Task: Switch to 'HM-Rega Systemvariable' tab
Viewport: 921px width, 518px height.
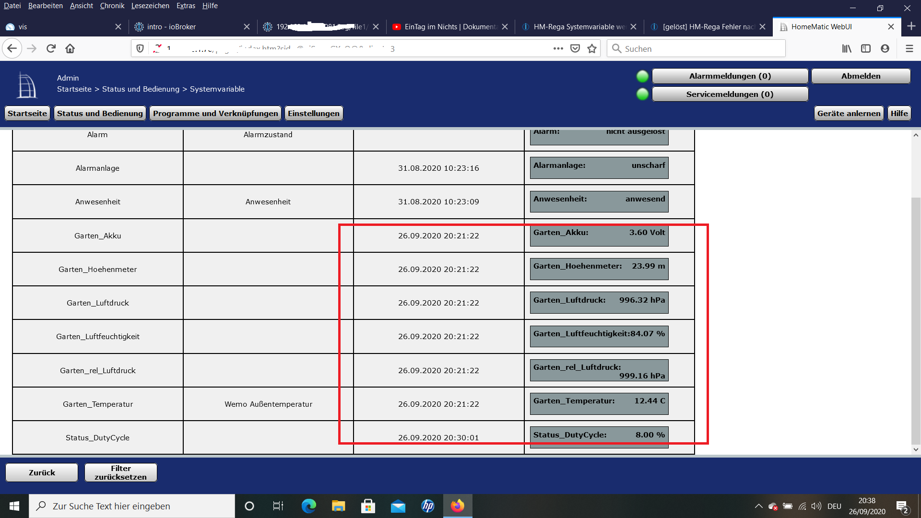Action: coord(579,27)
